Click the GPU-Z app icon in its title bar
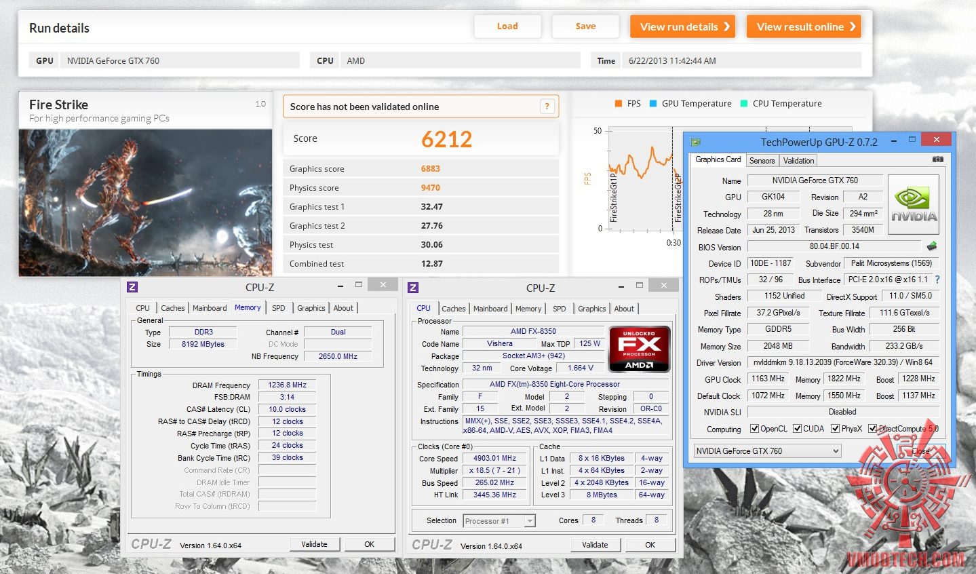This screenshot has width=976, height=574. click(695, 142)
